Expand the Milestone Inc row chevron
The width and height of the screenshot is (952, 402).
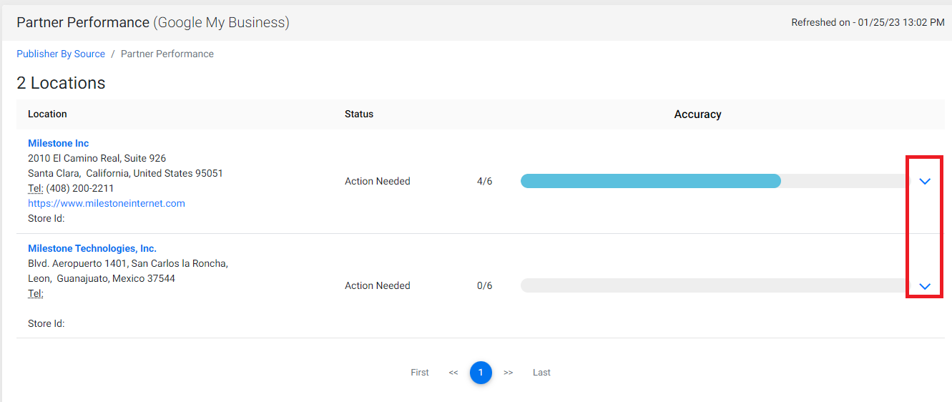925,182
